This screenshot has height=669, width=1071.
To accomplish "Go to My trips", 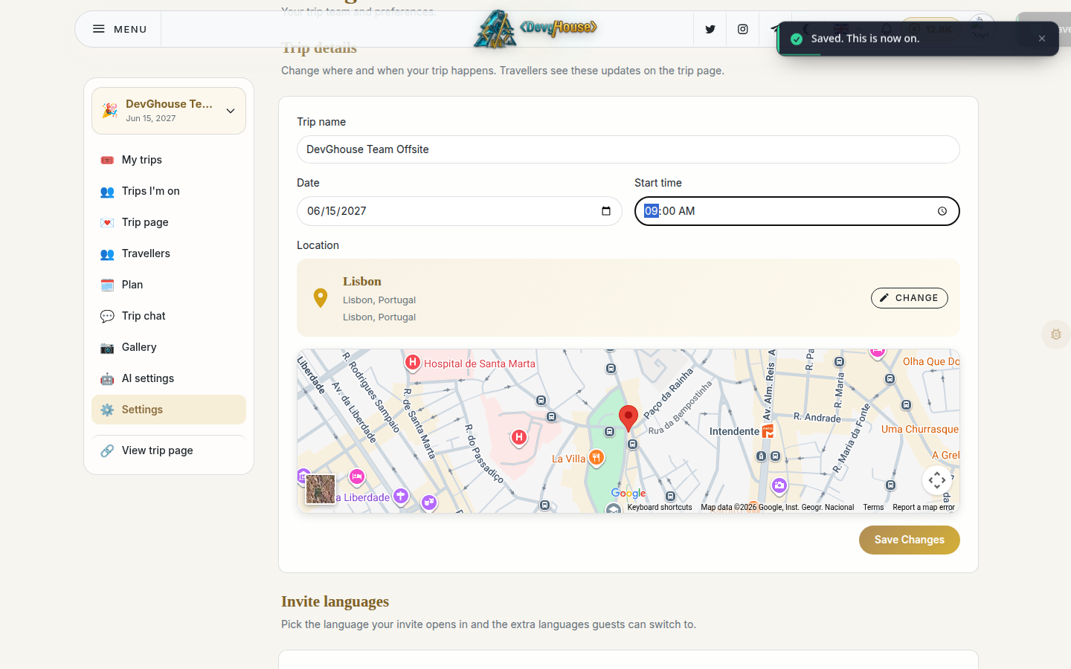I will tap(169, 160).
